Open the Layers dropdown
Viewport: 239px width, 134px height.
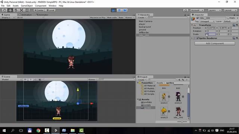(215, 10)
